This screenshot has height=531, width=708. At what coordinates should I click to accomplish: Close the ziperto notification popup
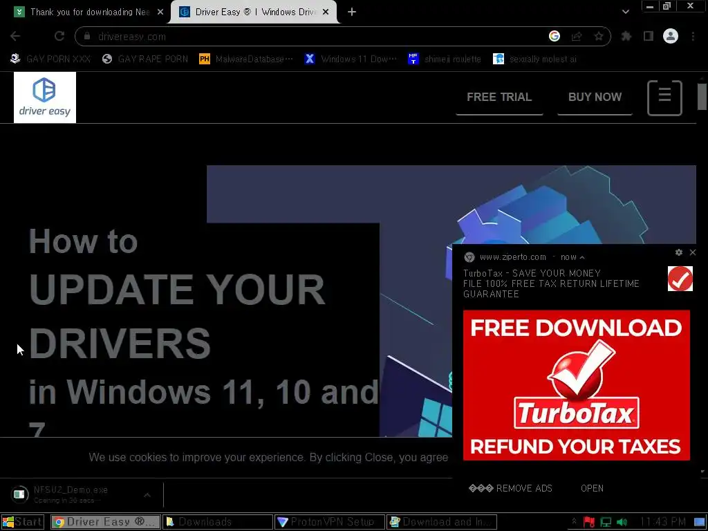pyautogui.click(x=693, y=252)
